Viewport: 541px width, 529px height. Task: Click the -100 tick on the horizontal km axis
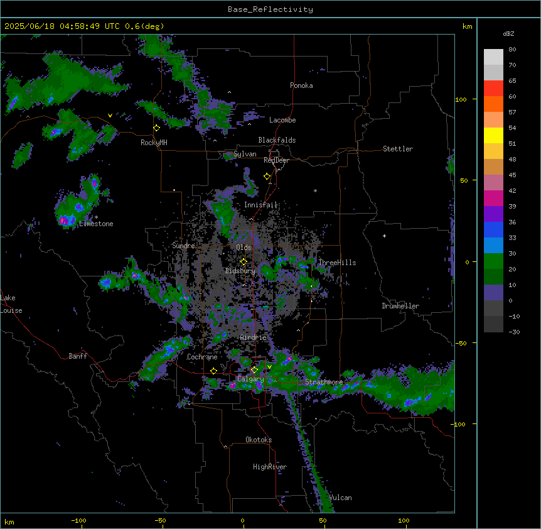[x=79, y=520]
